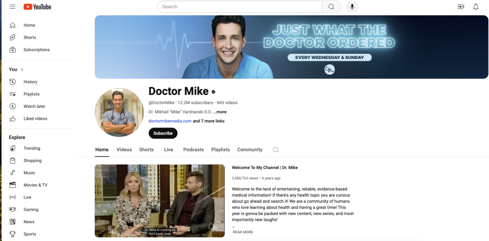The width and height of the screenshot is (489, 241).
Task: Open the Community tab
Action: 250,150
